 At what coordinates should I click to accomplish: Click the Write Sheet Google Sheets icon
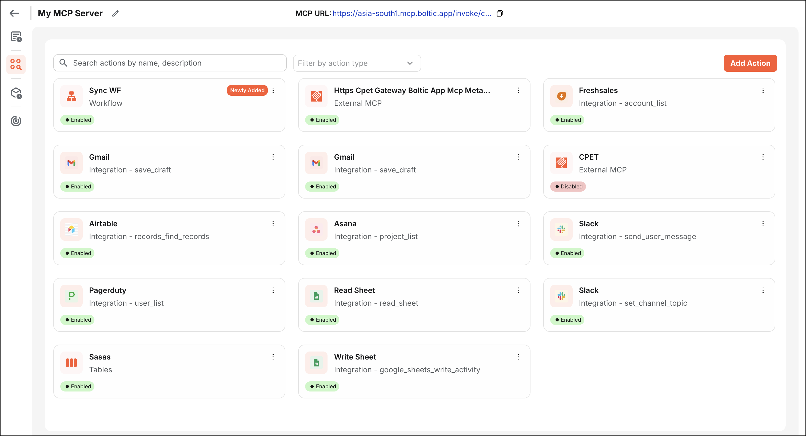pyautogui.click(x=316, y=362)
